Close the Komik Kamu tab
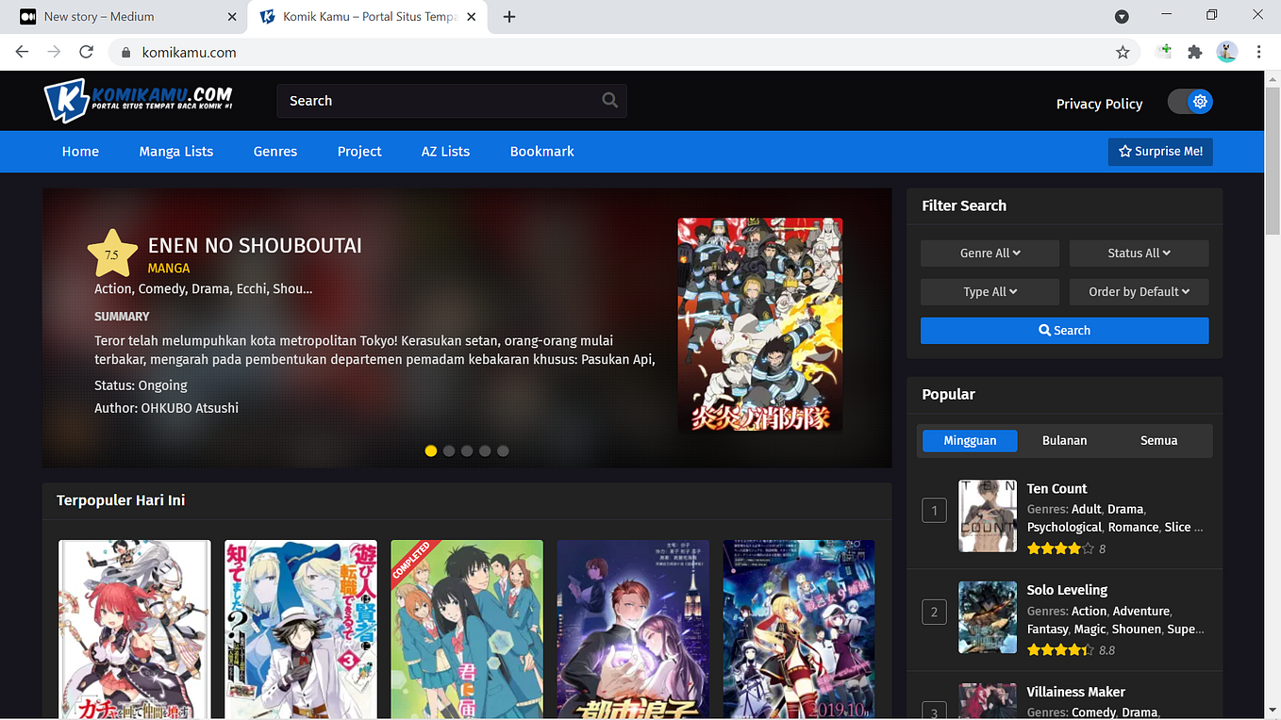Image resolution: width=1281 pixels, height=720 pixels. click(472, 17)
